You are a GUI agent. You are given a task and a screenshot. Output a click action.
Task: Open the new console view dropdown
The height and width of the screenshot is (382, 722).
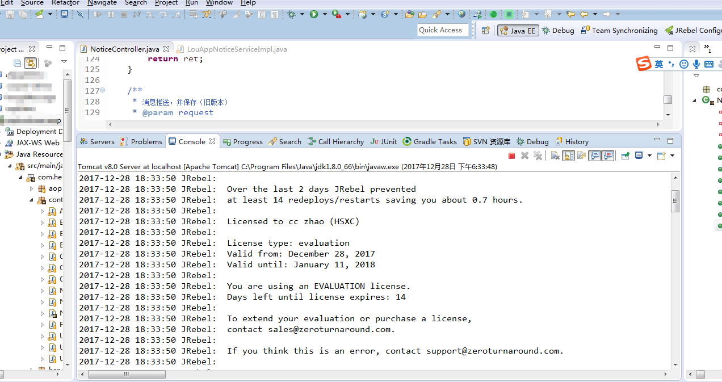coord(672,156)
